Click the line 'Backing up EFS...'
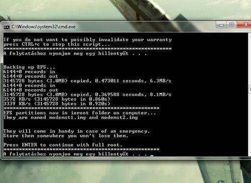 [x=29, y=67]
